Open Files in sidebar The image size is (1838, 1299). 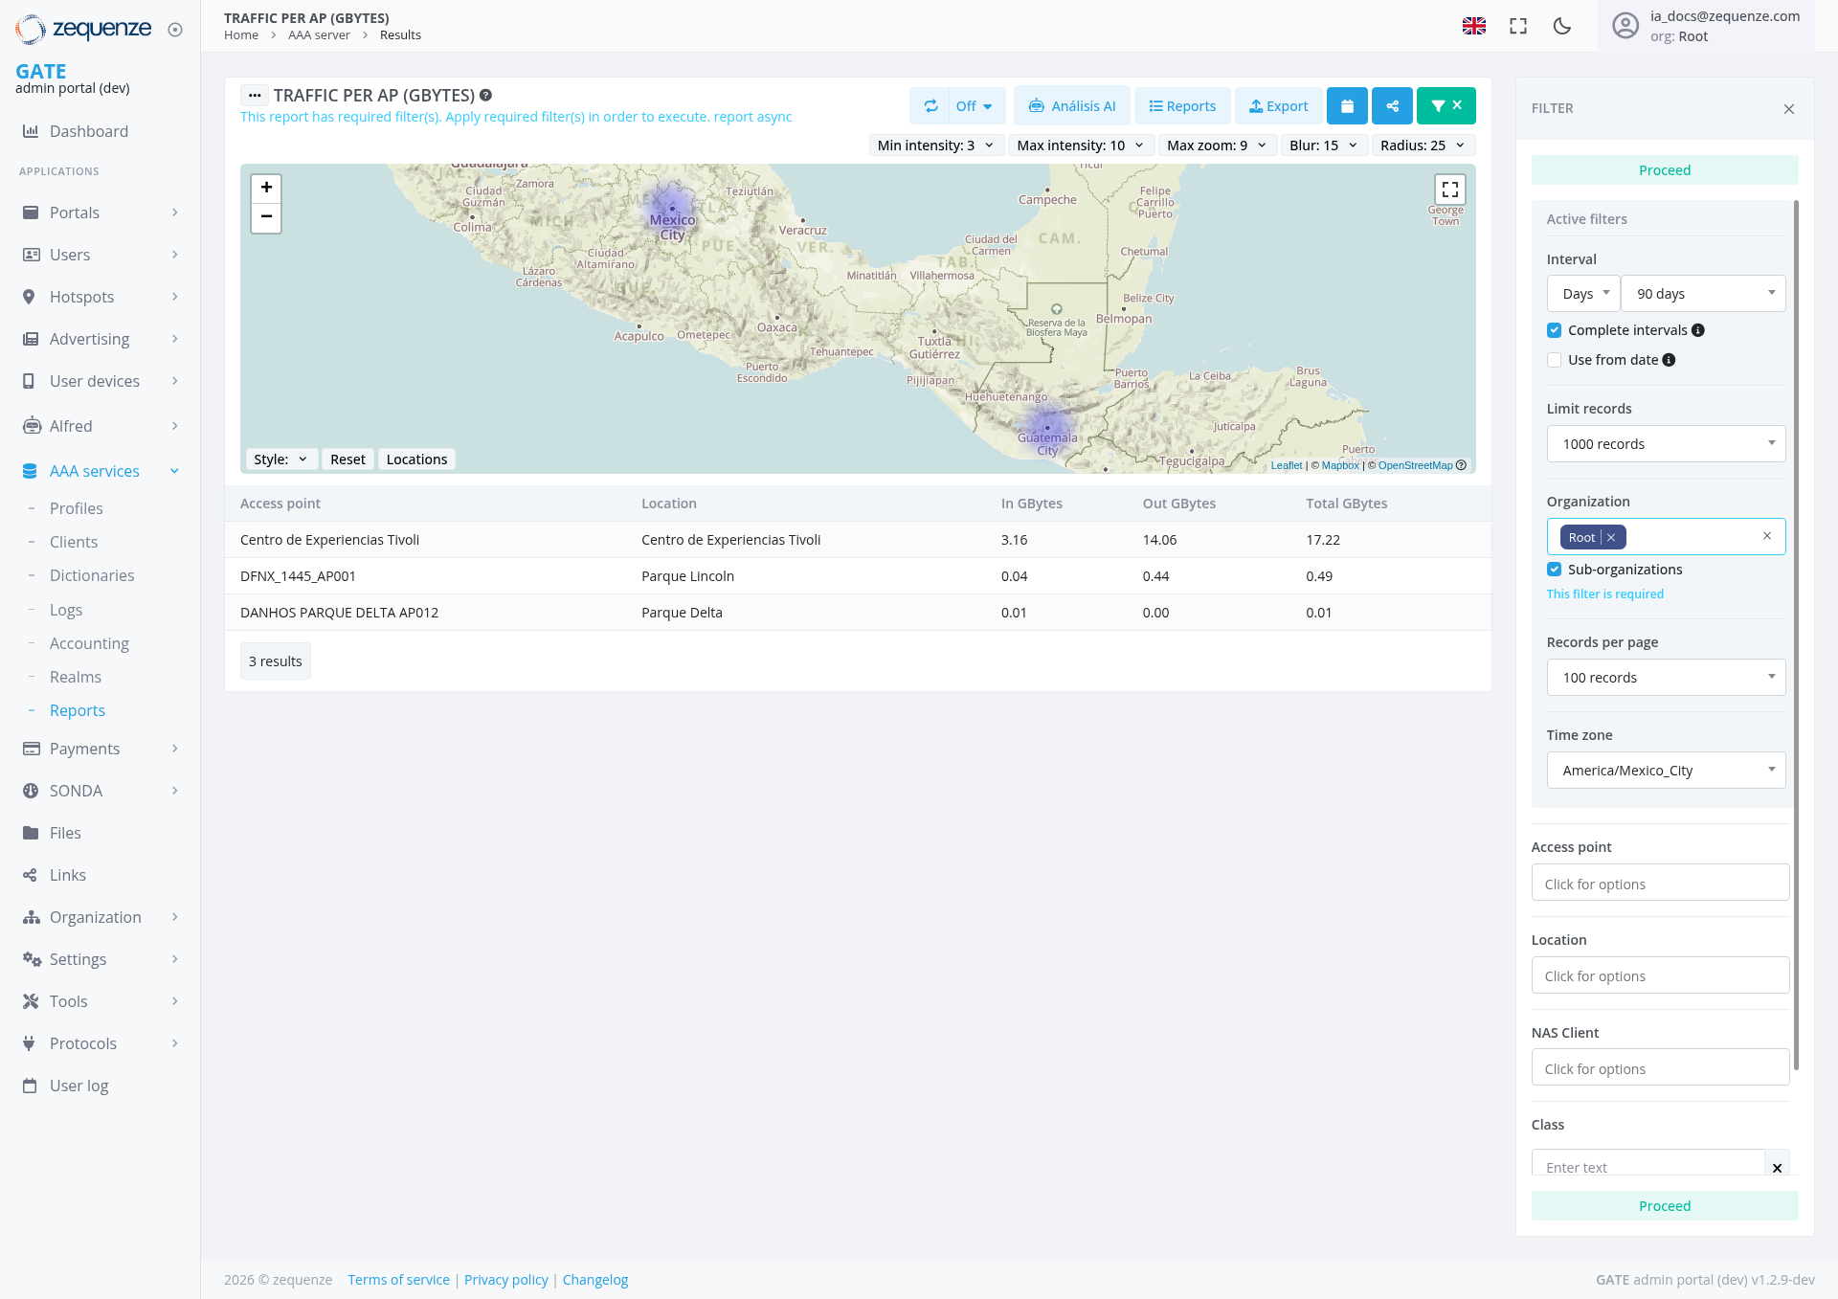coord(65,833)
